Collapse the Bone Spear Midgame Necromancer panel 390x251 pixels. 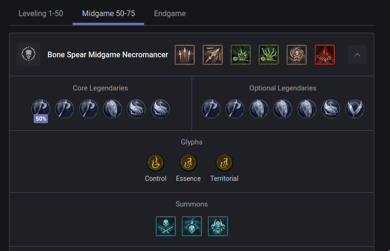point(357,55)
